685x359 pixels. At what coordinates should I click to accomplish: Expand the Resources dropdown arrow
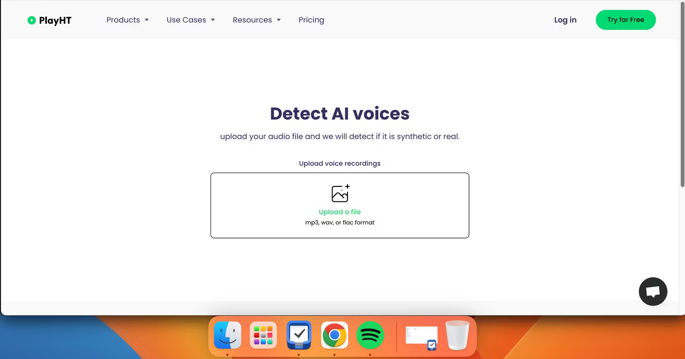click(x=279, y=20)
